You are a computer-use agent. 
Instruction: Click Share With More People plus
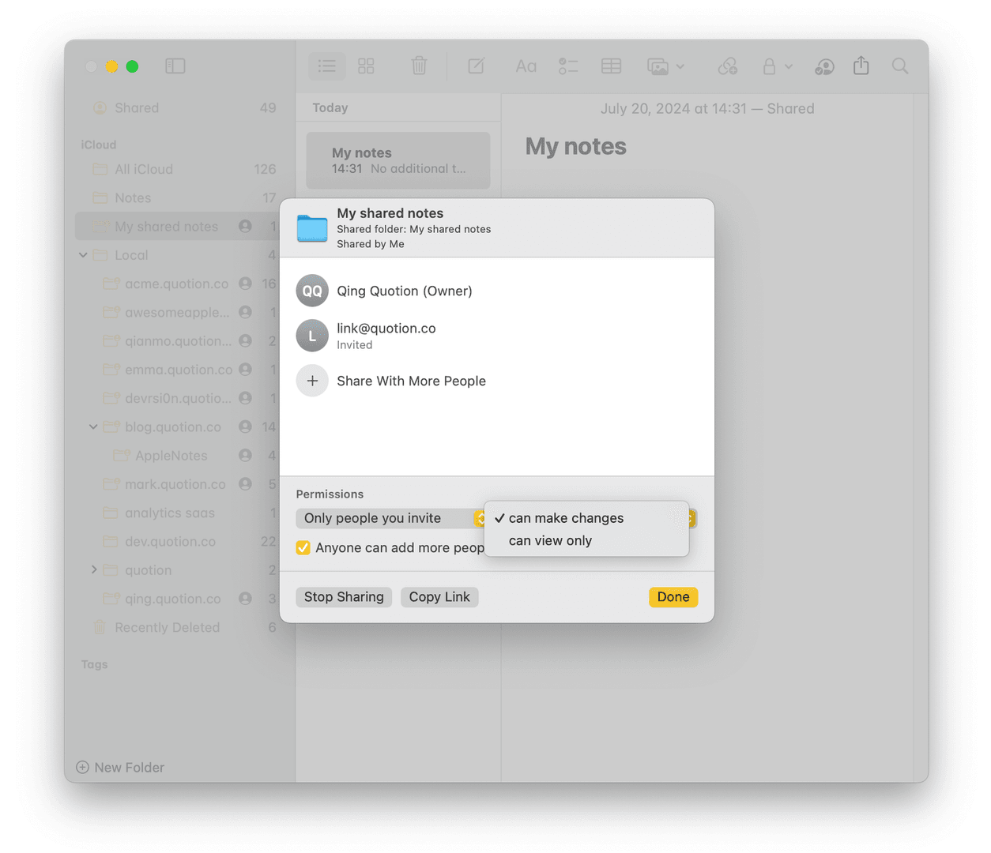pos(312,381)
